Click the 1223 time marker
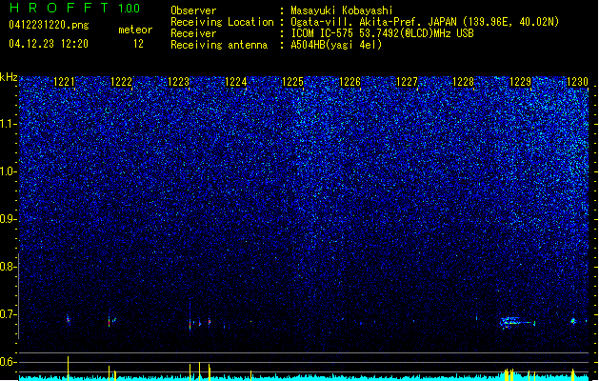The width and height of the screenshot is (599, 381). point(178,82)
